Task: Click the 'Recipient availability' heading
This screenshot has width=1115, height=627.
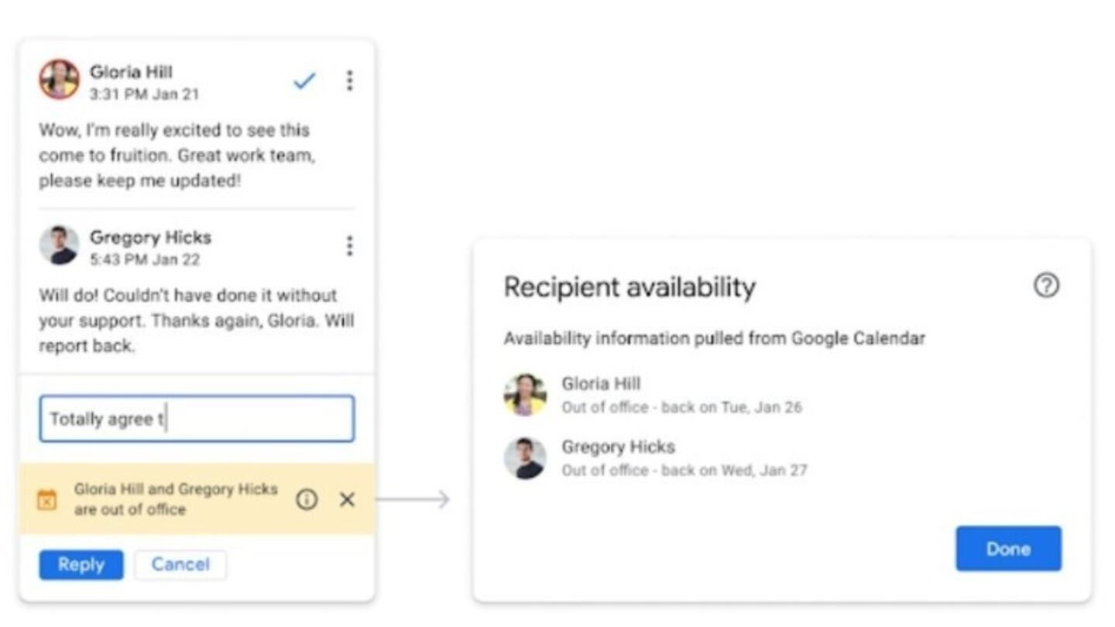Action: [630, 286]
